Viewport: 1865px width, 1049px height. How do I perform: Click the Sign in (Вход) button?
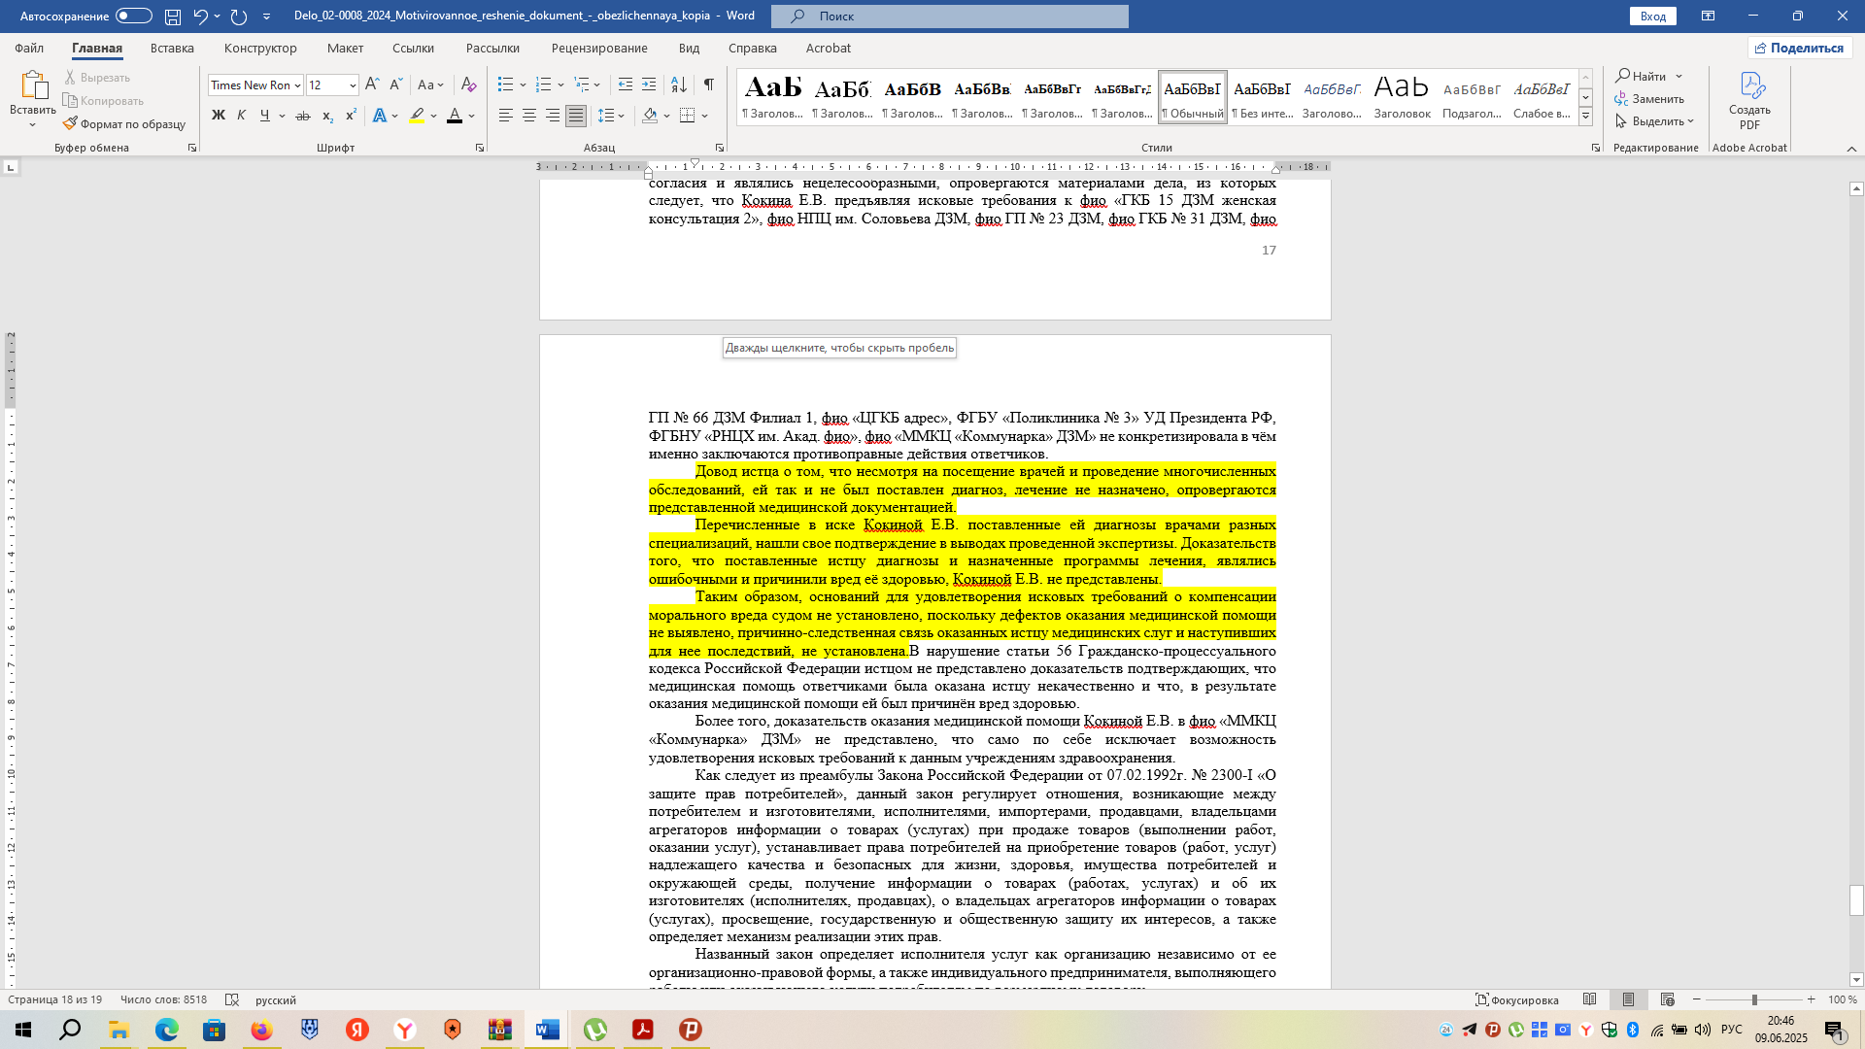click(1653, 17)
